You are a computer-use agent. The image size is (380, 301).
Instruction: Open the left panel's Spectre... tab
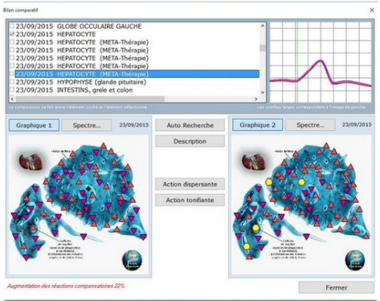(x=87, y=125)
